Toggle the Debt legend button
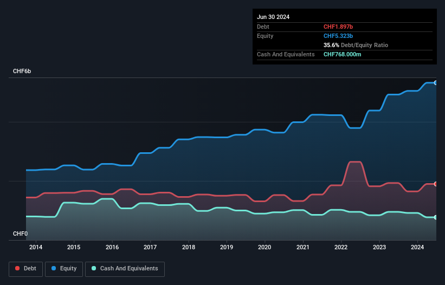Viewport: 445px width, 285px height. (26, 269)
